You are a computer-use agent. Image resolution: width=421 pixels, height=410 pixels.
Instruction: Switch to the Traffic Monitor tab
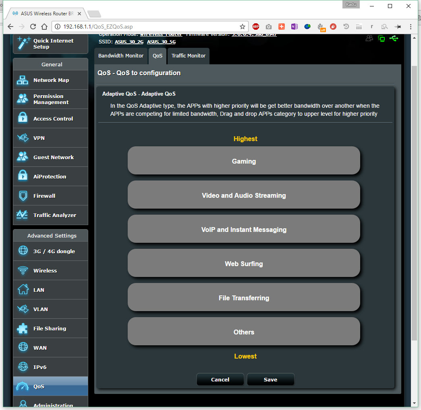pos(189,56)
